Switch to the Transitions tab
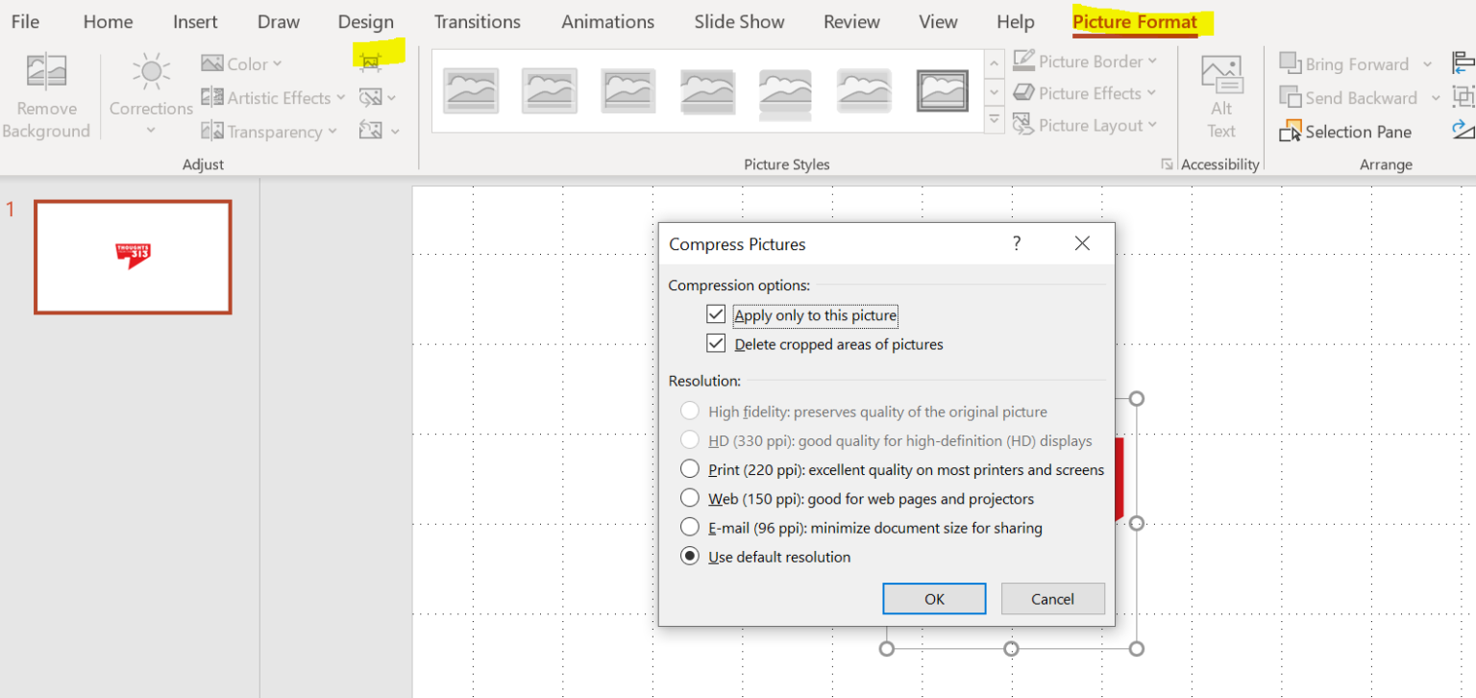1476x698 pixels. tap(478, 21)
